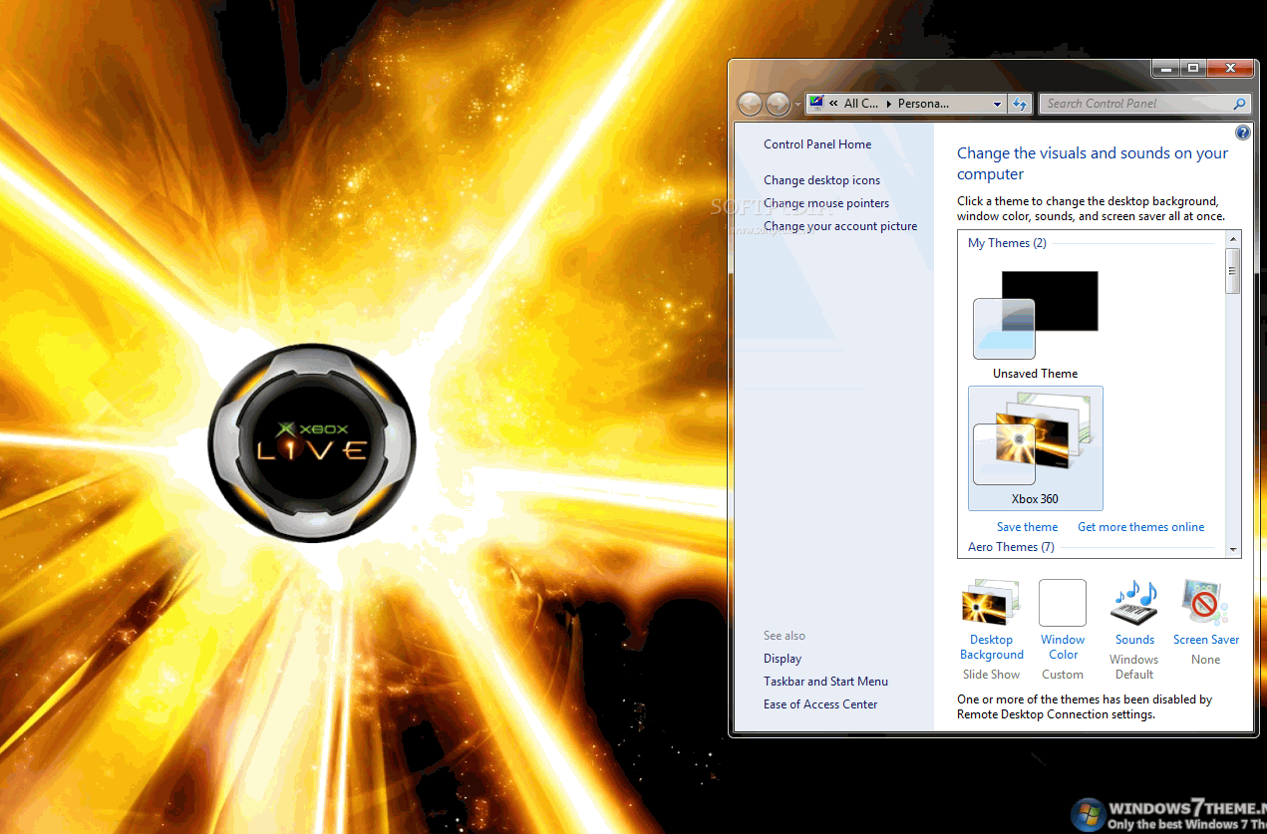The height and width of the screenshot is (834, 1267).
Task: Open Taskbar and Start Menu link
Action: point(825,682)
